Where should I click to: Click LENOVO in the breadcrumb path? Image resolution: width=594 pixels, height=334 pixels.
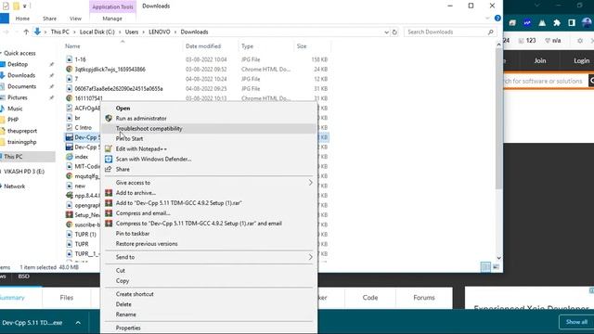point(159,32)
